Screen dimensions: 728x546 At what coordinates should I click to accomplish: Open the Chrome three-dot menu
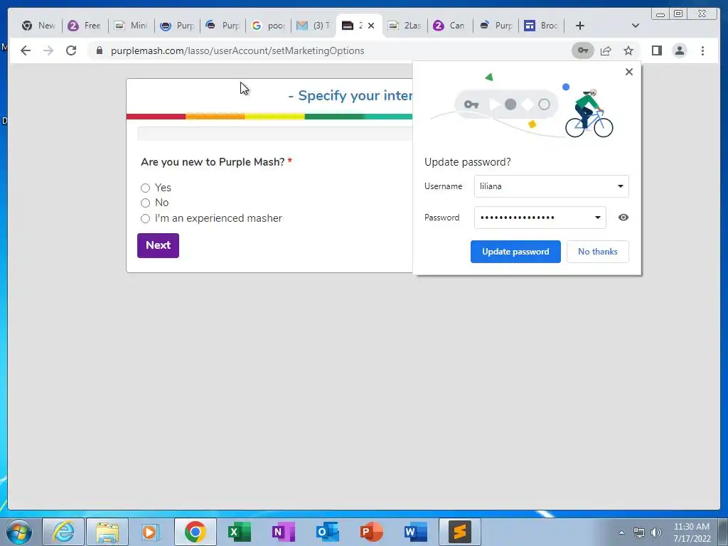pos(702,50)
